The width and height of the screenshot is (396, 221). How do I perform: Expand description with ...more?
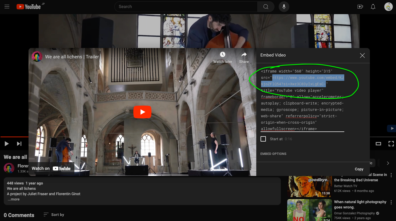pyautogui.click(x=13, y=199)
